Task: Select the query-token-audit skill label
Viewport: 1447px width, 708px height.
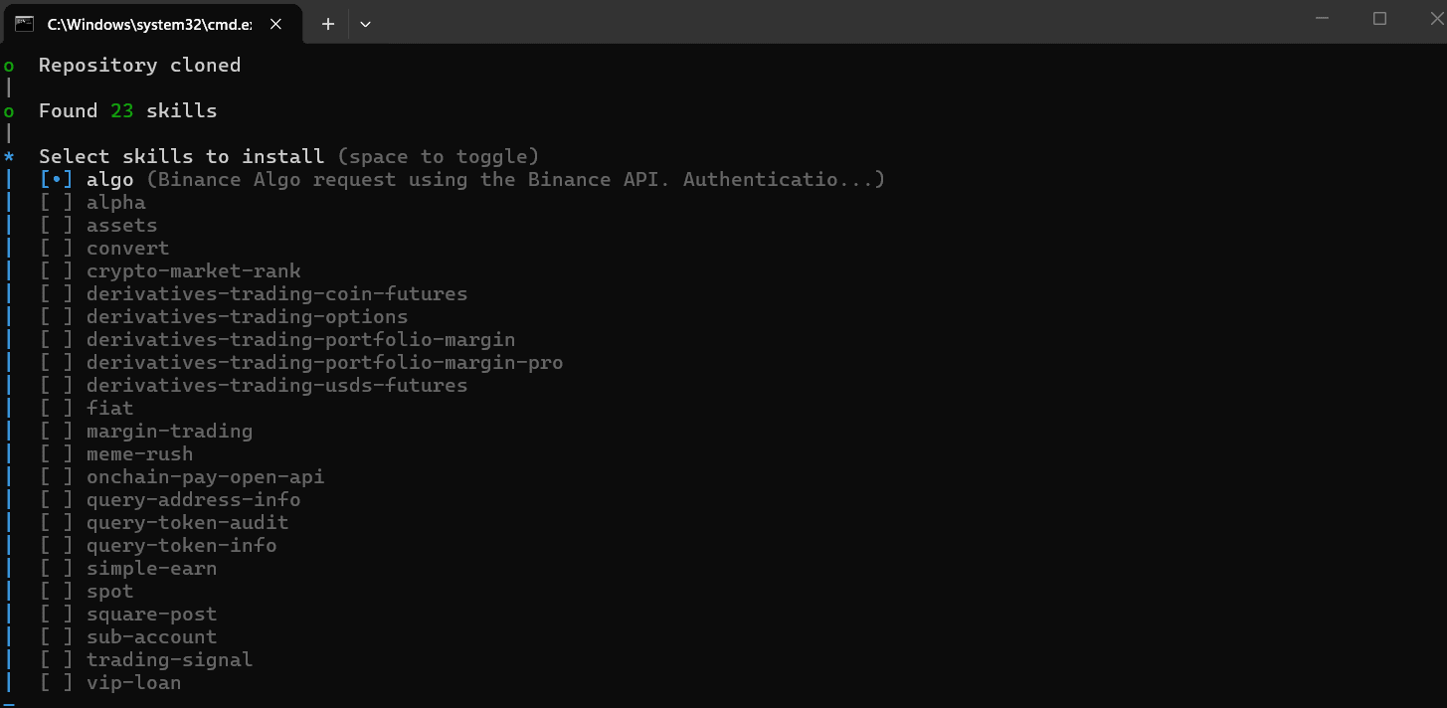Action: point(187,523)
